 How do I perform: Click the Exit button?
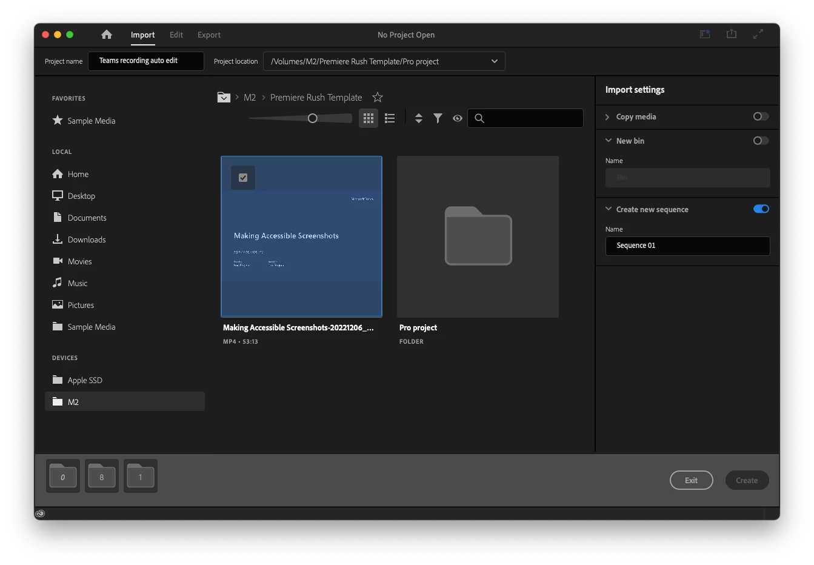pos(692,480)
